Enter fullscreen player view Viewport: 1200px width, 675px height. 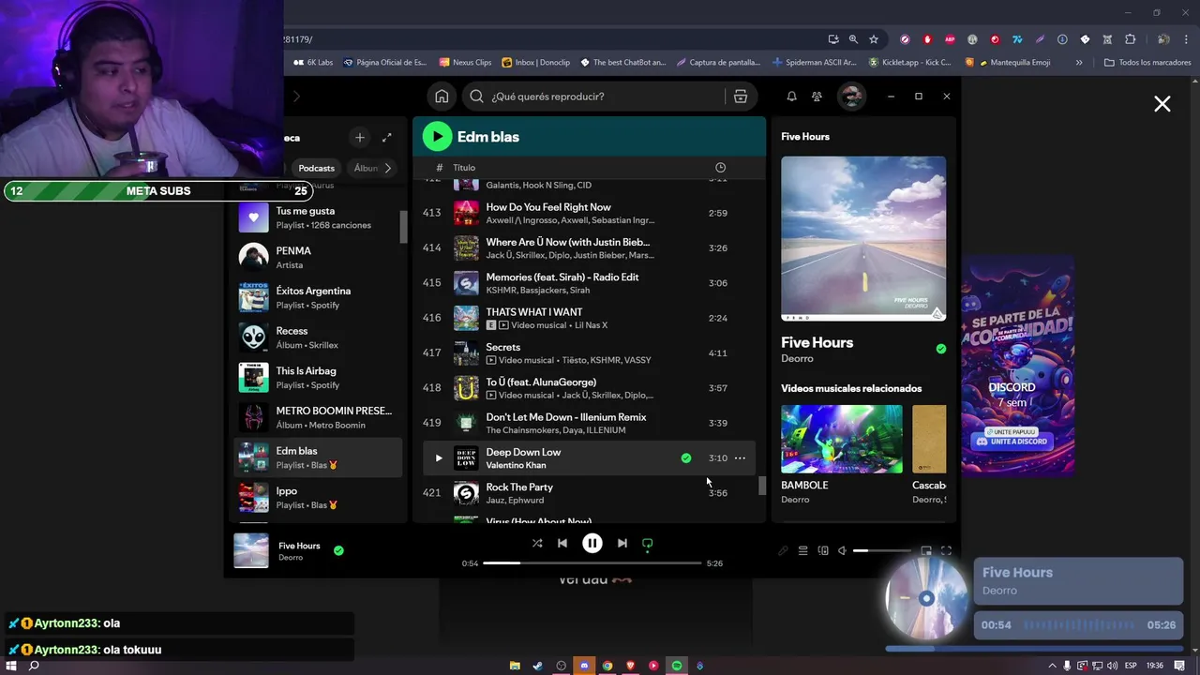click(946, 551)
